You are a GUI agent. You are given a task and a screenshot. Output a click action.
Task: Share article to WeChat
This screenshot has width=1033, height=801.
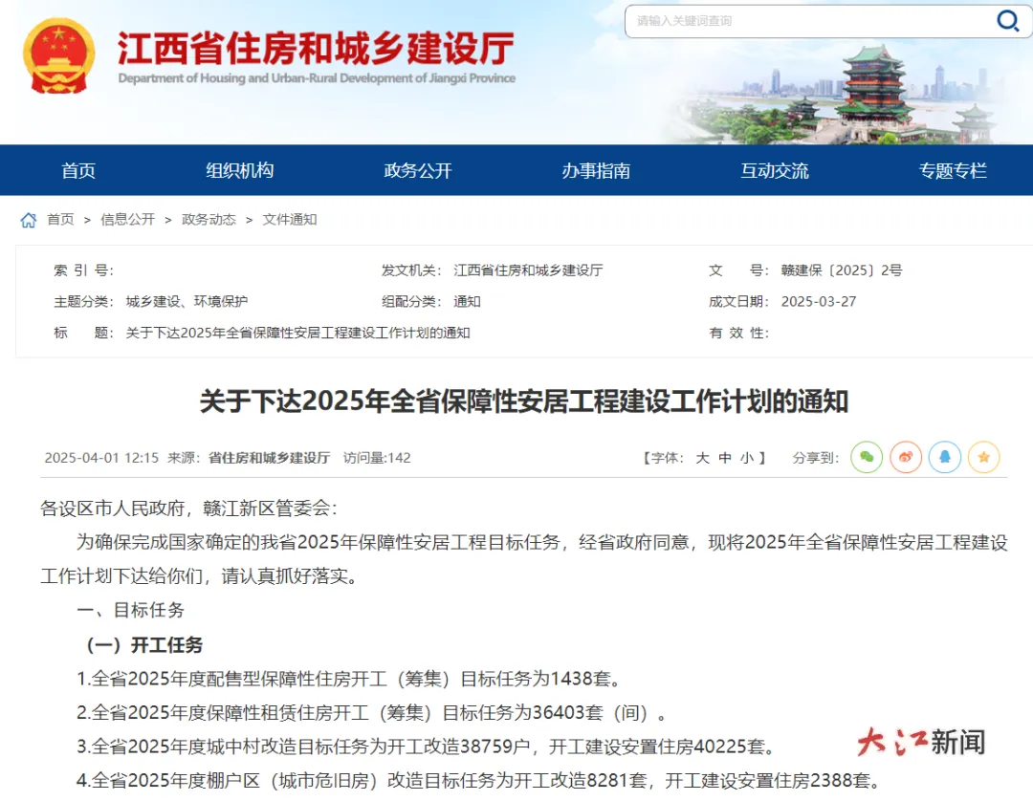[x=867, y=457]
